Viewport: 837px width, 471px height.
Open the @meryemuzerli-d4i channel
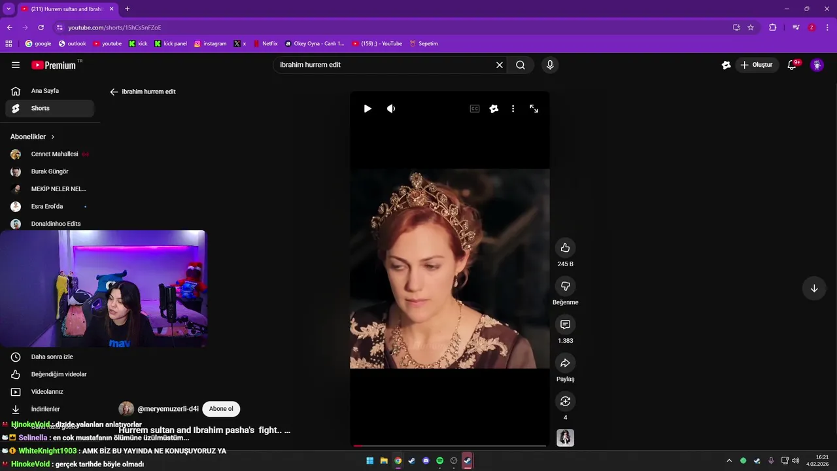[168, 409]
